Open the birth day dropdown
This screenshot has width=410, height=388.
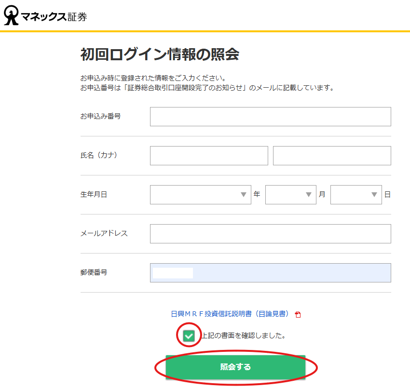tap(355, 195)
